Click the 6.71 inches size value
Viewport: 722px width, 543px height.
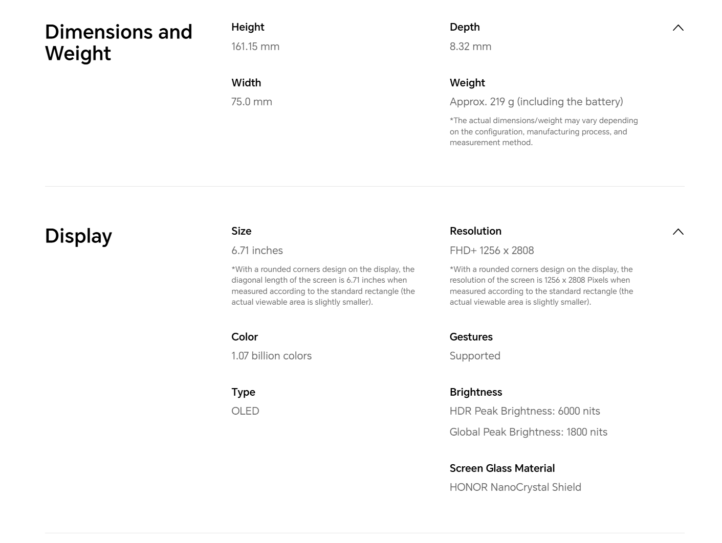pos(257,251)
